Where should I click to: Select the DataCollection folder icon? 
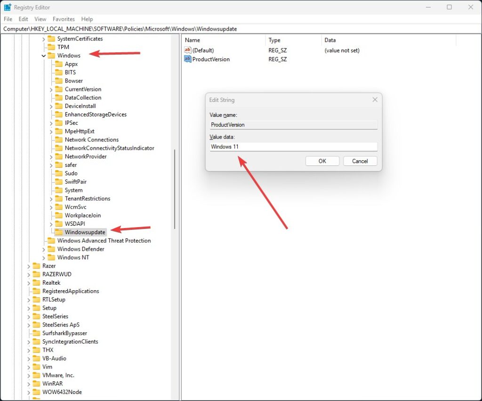point(59,98)
